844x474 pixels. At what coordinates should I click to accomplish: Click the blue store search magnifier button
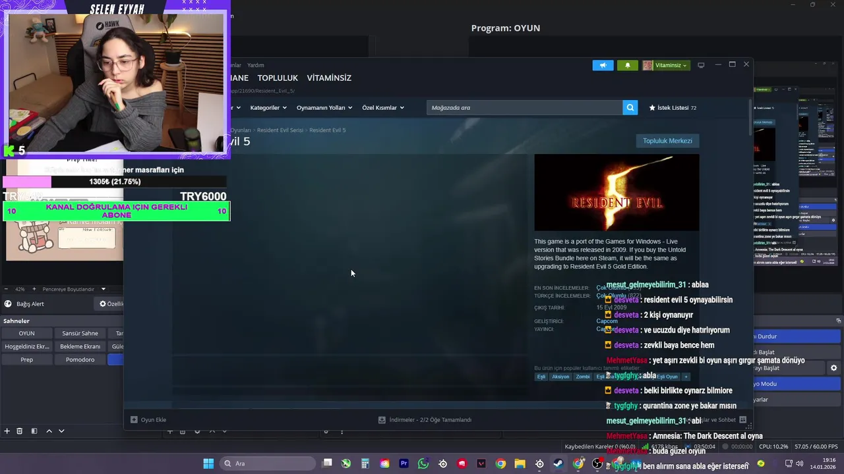[x=630, y=107]
